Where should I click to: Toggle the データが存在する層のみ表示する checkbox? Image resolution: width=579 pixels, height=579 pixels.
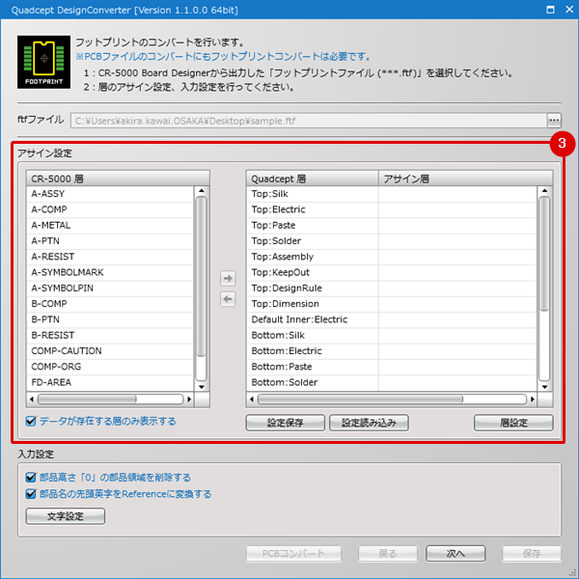click(x=31, y=421)
